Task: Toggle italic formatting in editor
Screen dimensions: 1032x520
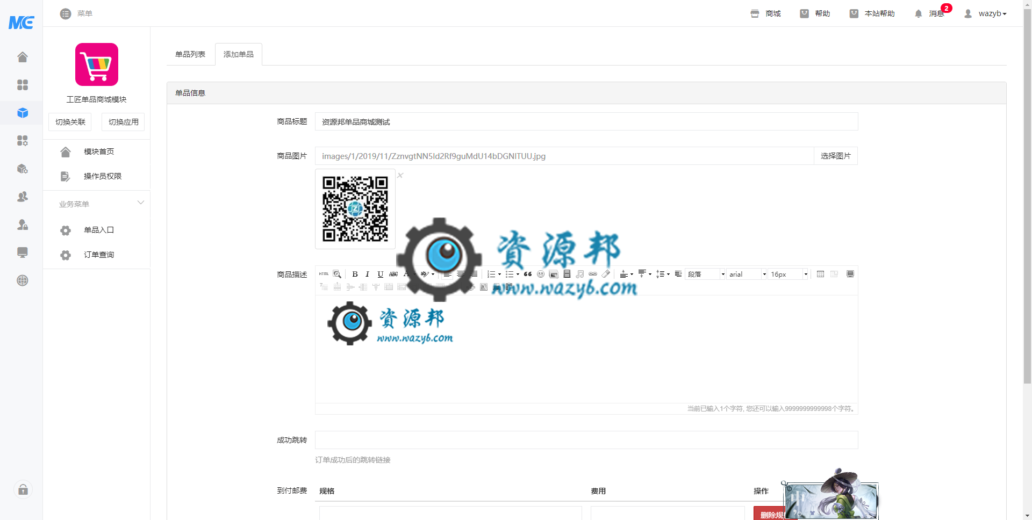Action: [x=367, y=274]
